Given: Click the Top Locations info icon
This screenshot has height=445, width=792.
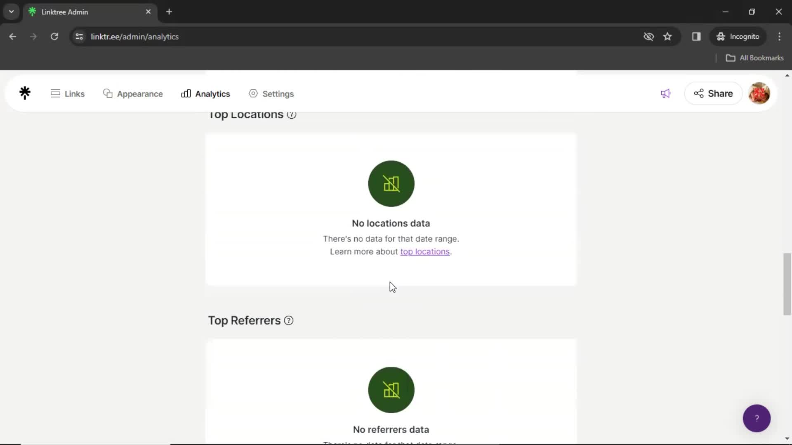Looking at the screenshot, I should point(292,114).
